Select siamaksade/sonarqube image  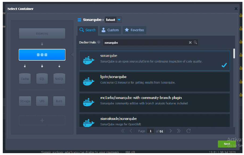click(x=155, y=121)
